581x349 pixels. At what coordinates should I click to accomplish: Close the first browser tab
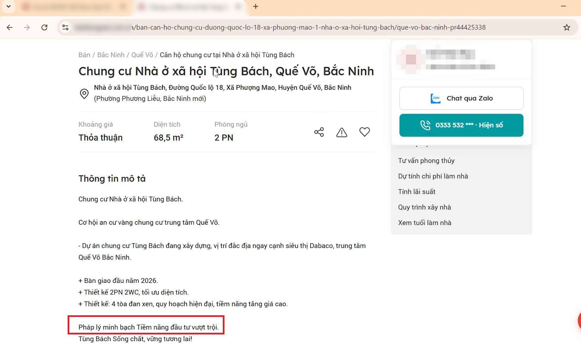(x=123, y=7)
